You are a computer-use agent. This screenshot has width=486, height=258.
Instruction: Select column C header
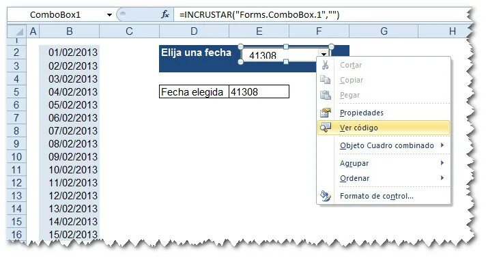[x=129, y=31]
